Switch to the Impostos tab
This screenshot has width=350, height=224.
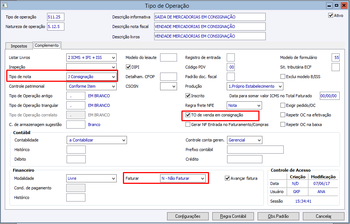19,46
